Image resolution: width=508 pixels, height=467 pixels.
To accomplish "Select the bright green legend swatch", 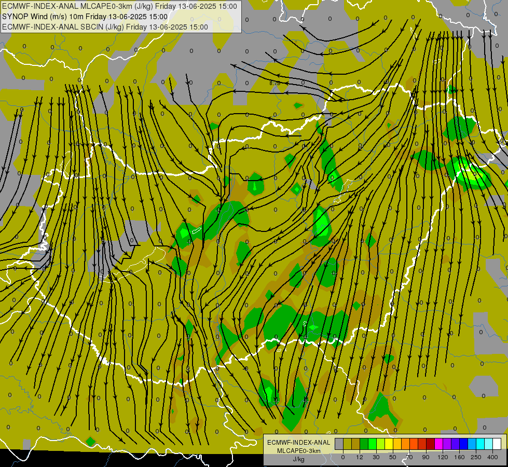I will pos(373,444).
